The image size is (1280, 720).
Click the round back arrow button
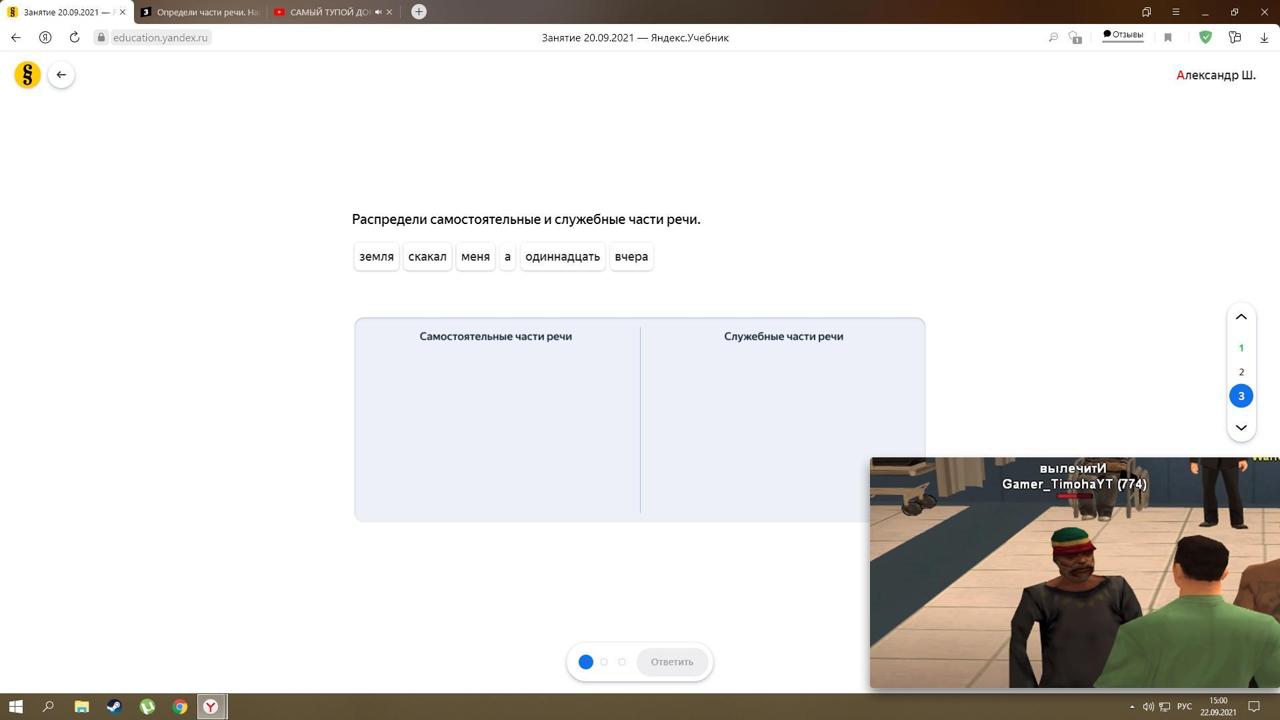point(61,75)
